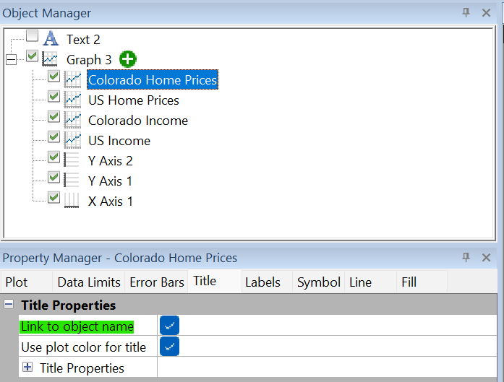Expand the nested Title Properties group
The image size is (504, 382).
(27, 368)
